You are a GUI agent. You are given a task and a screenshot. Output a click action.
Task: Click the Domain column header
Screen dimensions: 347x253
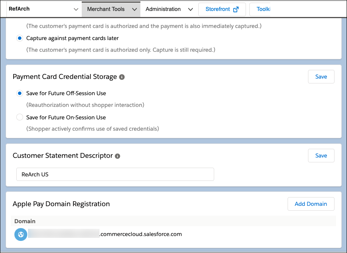pos(24,221)
